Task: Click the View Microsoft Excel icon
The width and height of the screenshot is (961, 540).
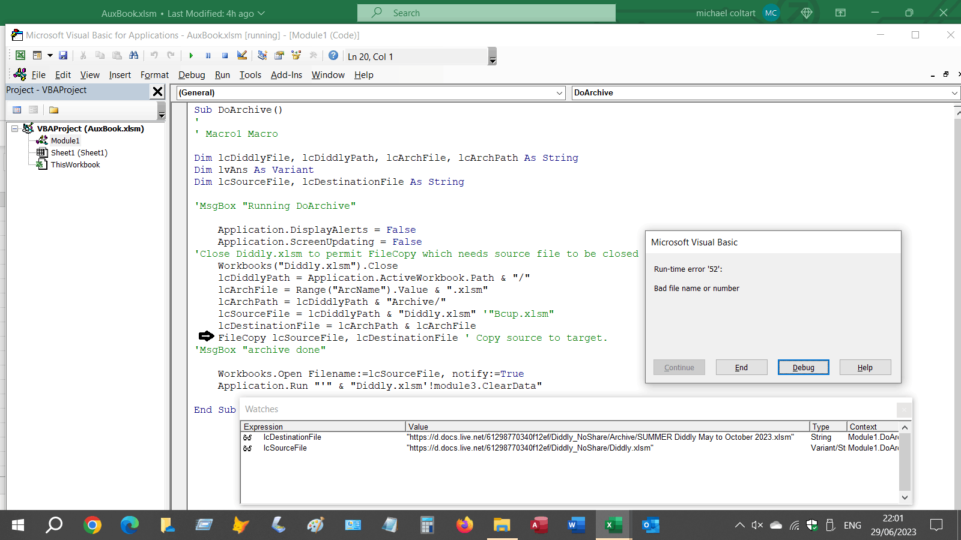Action: [x=20, y=56]
